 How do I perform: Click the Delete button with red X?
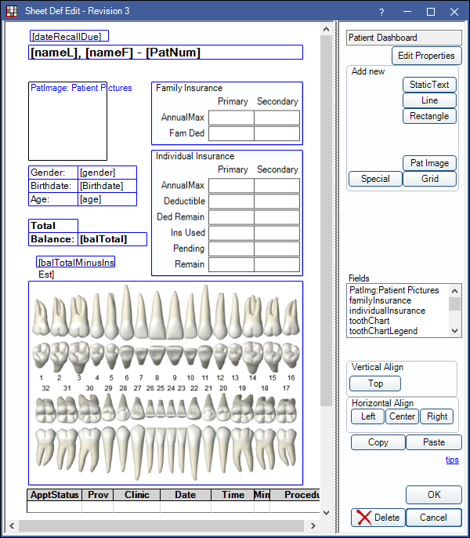click(x=378, y=518)
